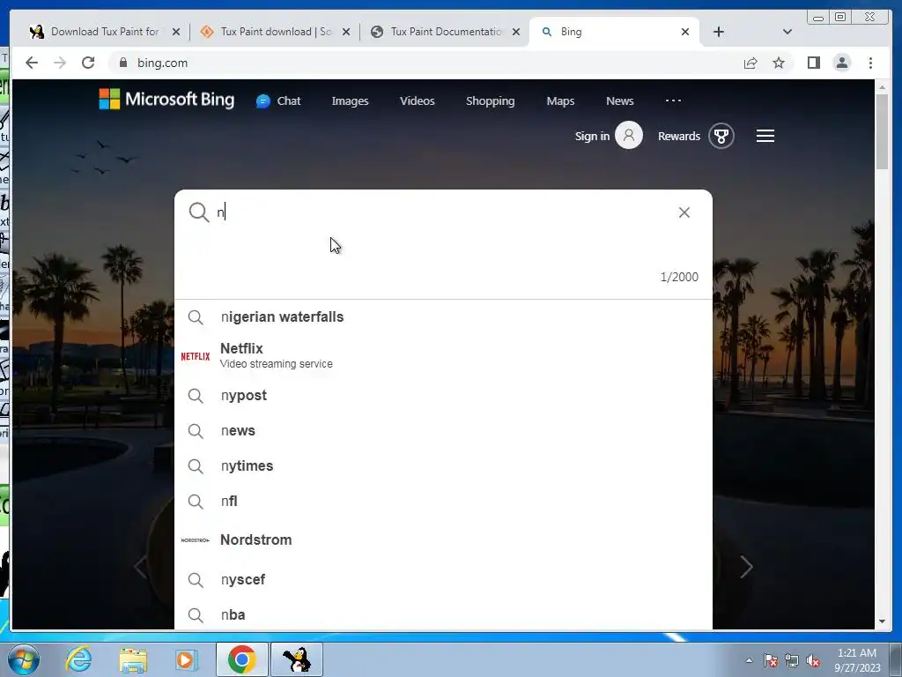Select suggestion nfl
This screenshot has width=902, height=677.
point(443,501)
